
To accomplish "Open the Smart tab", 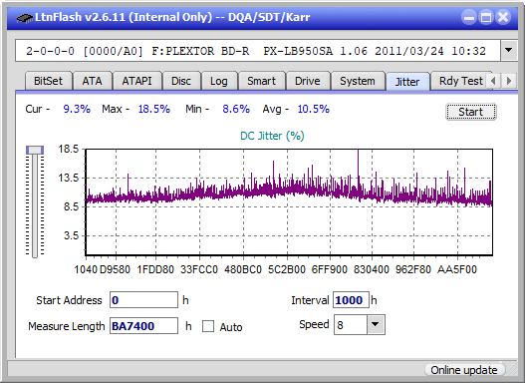I will pyautogui.click(x=261, y=81).
